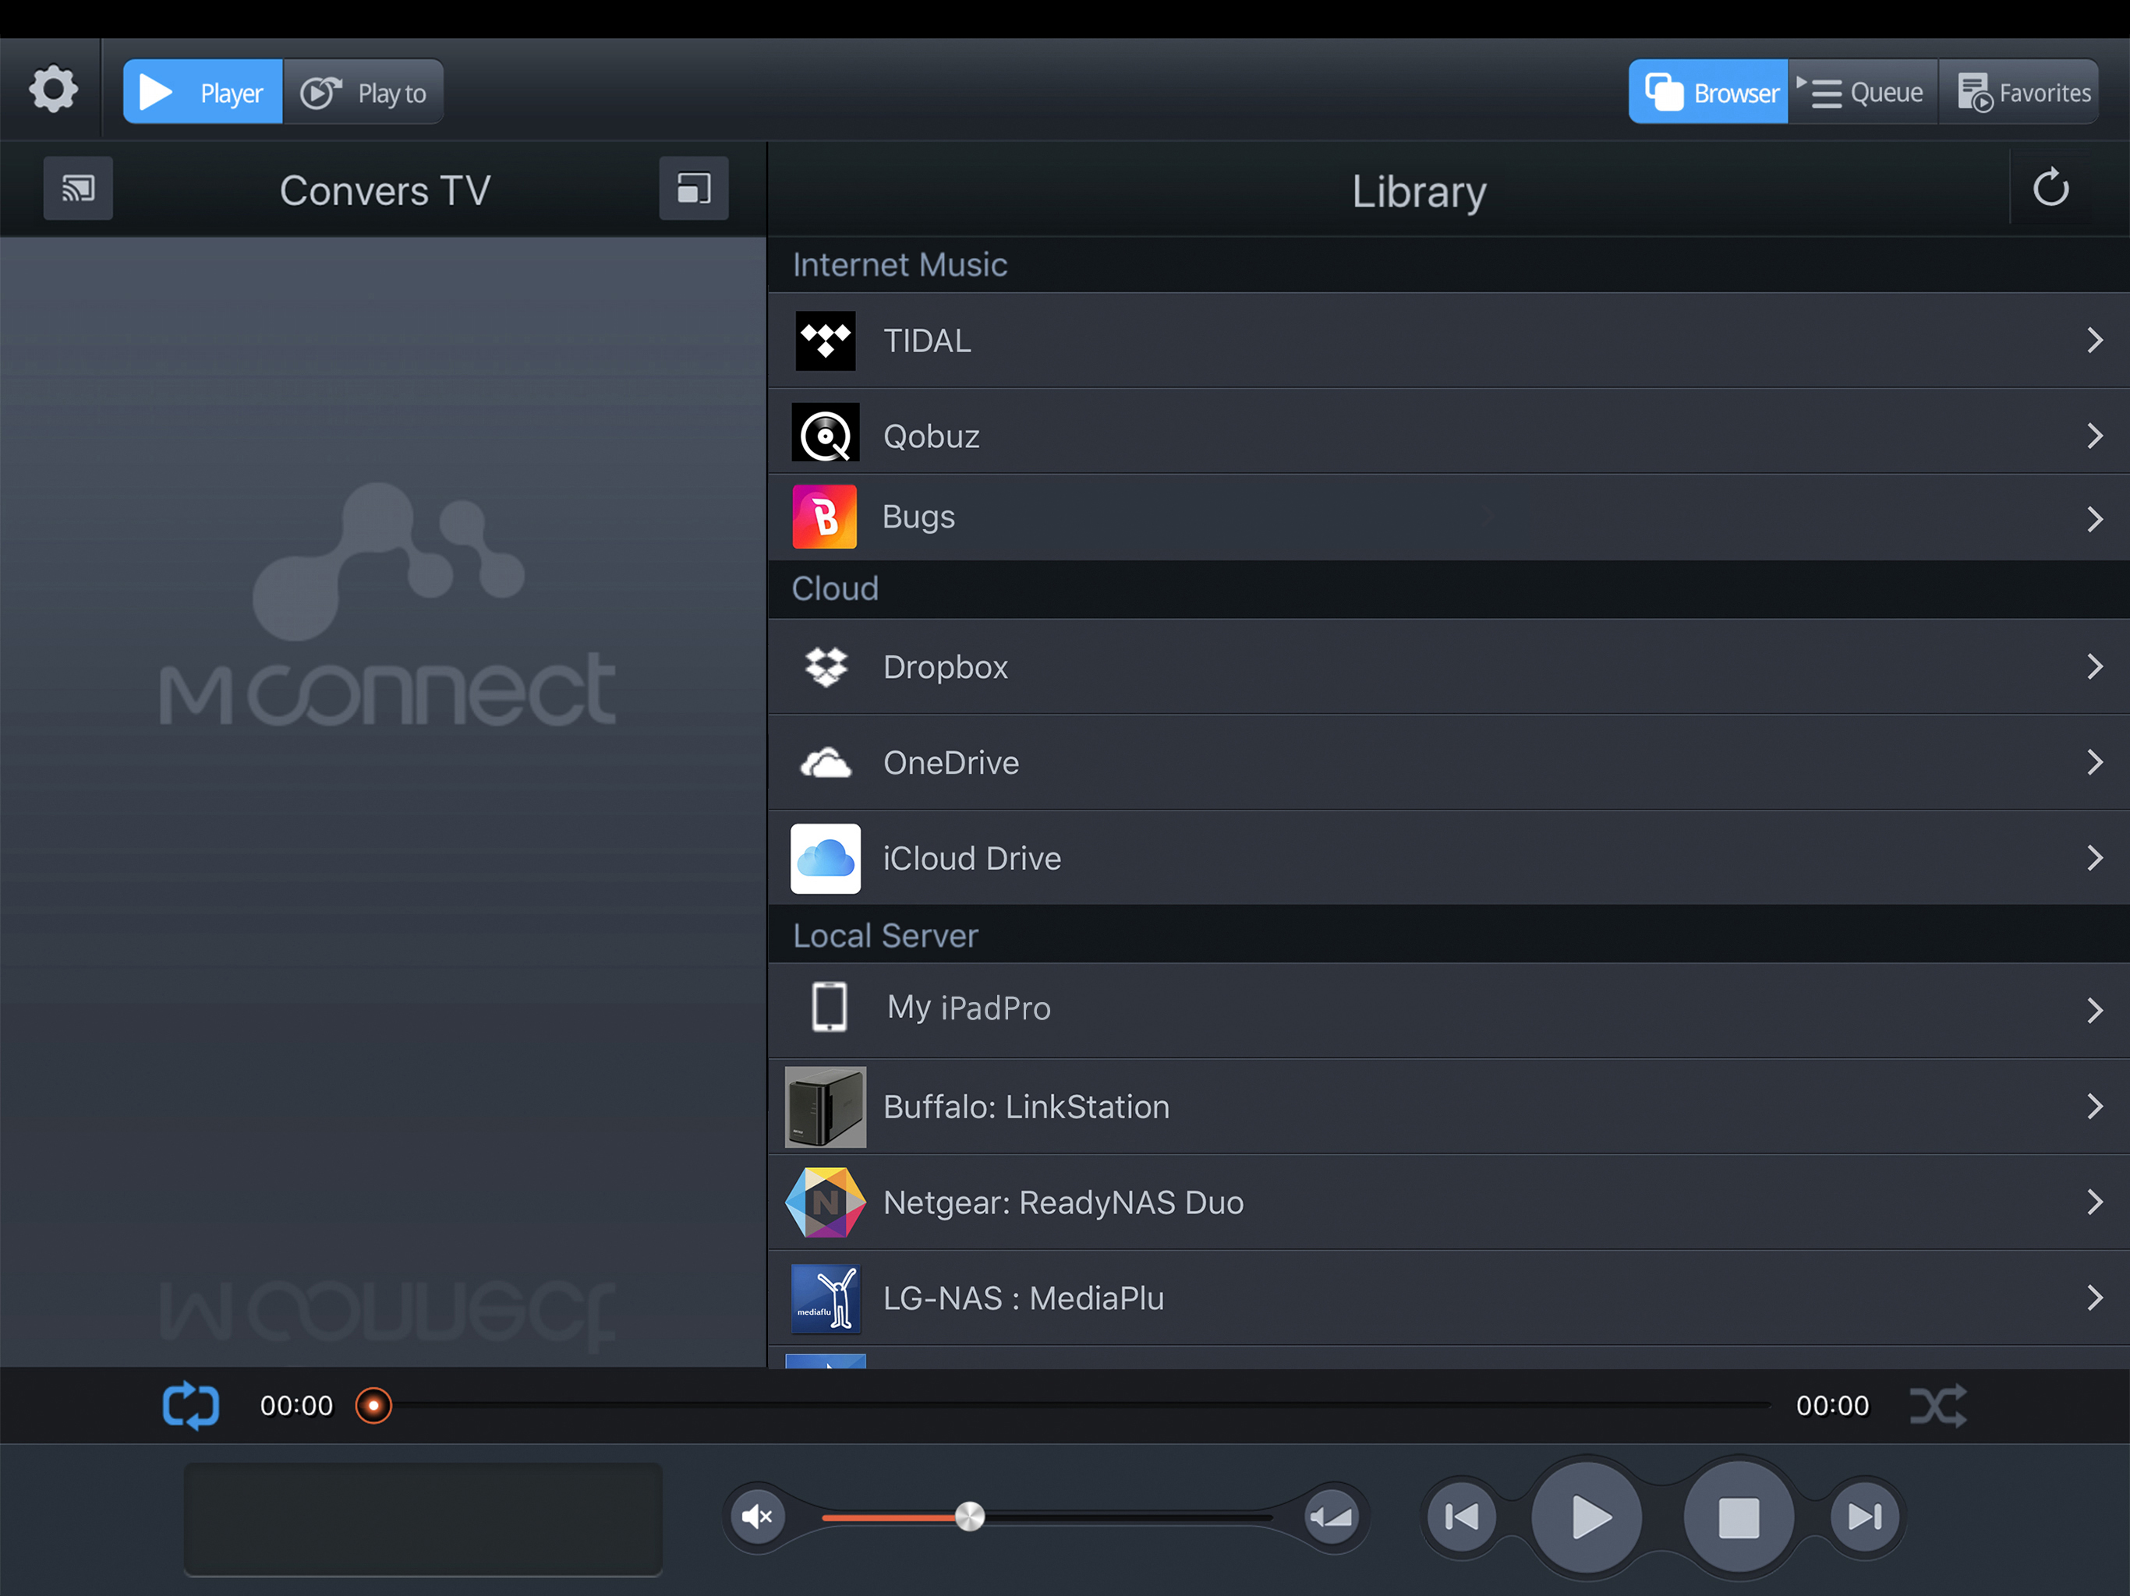2130x1596 pixels.
Task: Expand the TIDAL row chevron
Action: (x=2094, y=341)
